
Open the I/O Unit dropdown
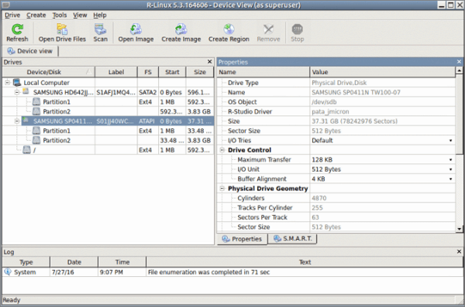click(450, 169)
